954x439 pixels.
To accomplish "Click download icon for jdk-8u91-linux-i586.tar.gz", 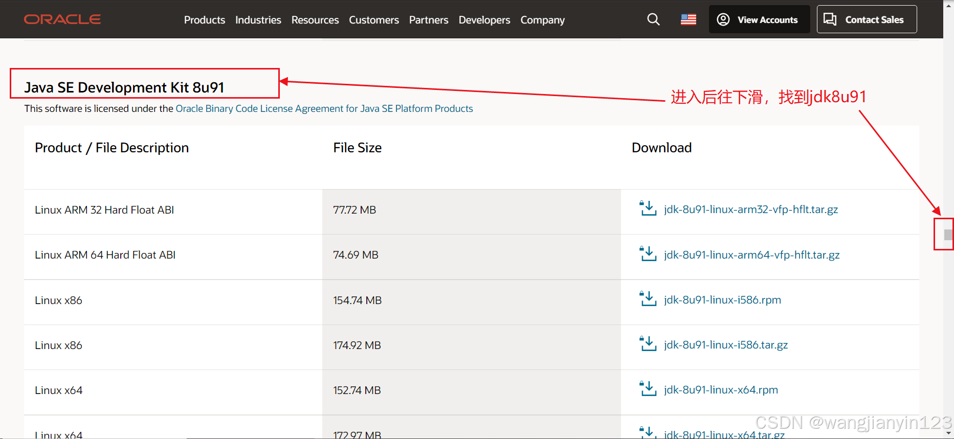I will click(x=648, y=343).
